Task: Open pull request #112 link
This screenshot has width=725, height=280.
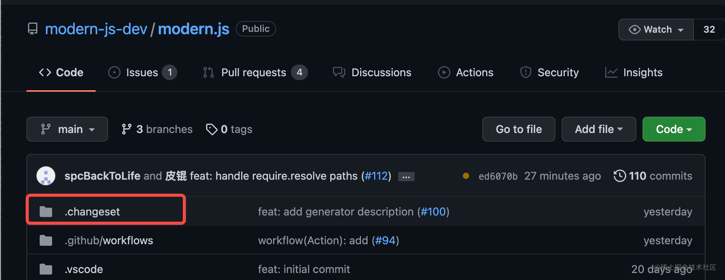Action: click(376, 176)
